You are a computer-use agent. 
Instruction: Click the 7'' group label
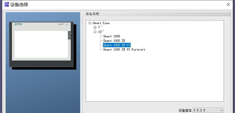(x=100, y=27)
